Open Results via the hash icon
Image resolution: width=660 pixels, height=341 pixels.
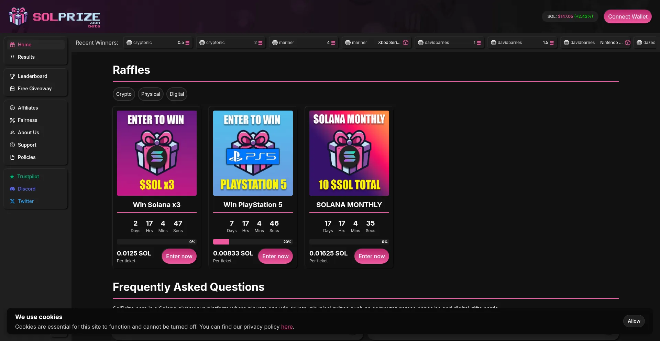pos(12,57)
